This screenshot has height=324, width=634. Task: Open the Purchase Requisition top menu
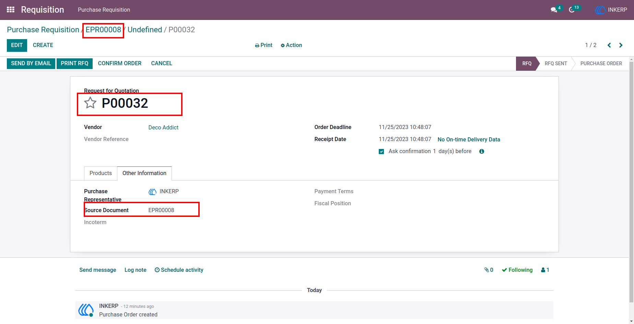click(x=104, y=10)
